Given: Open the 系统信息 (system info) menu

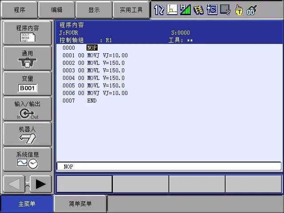Looking at the screenshot, I should pos(27,159).
